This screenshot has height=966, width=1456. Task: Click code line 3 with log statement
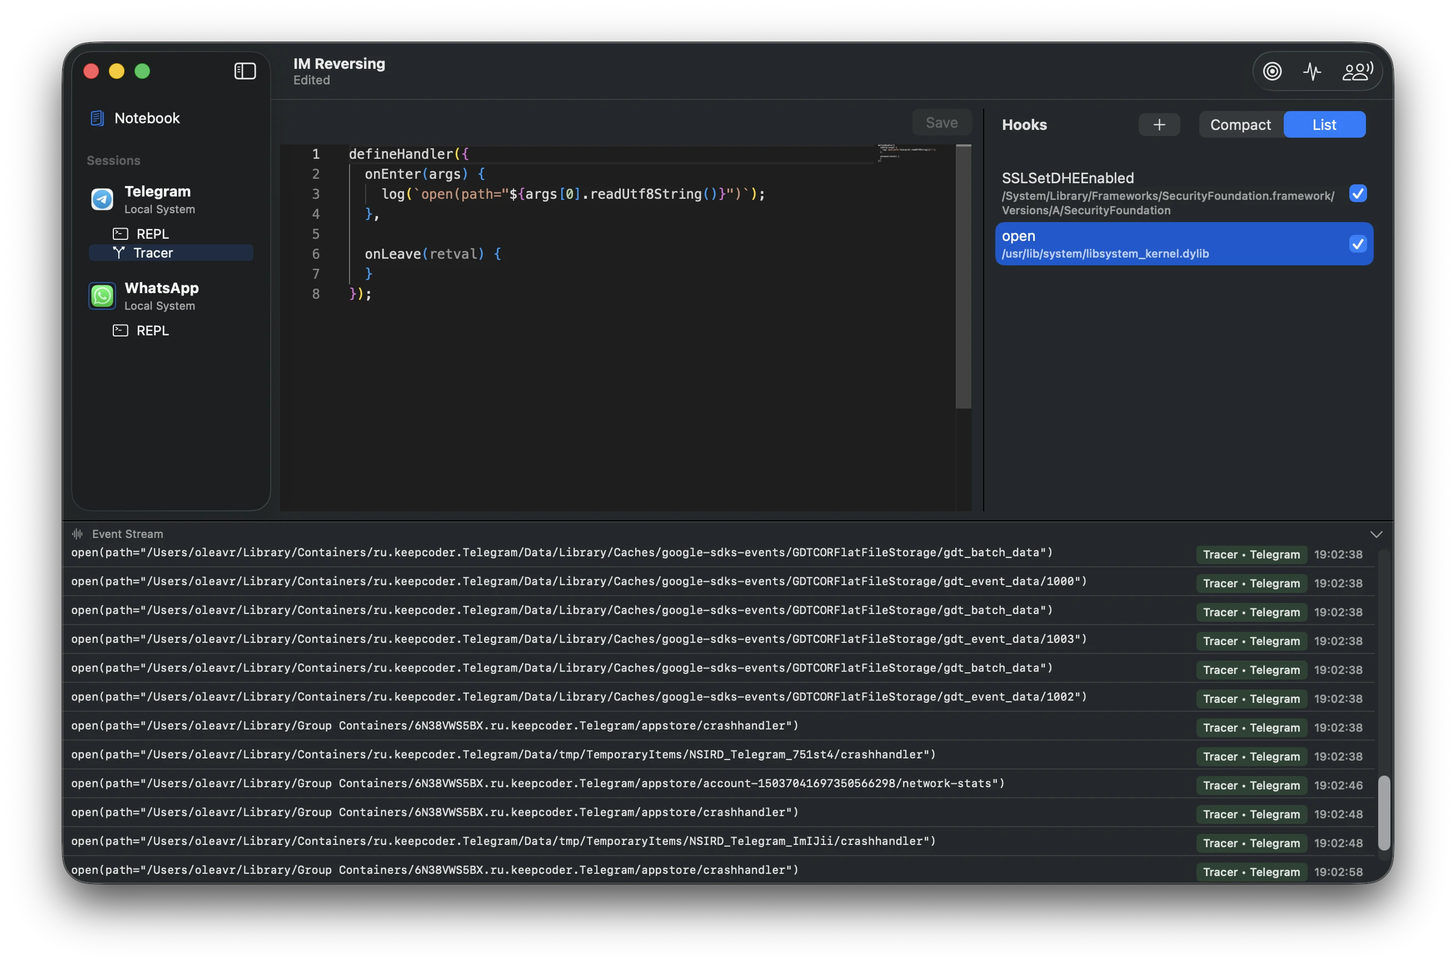[573, 194]
